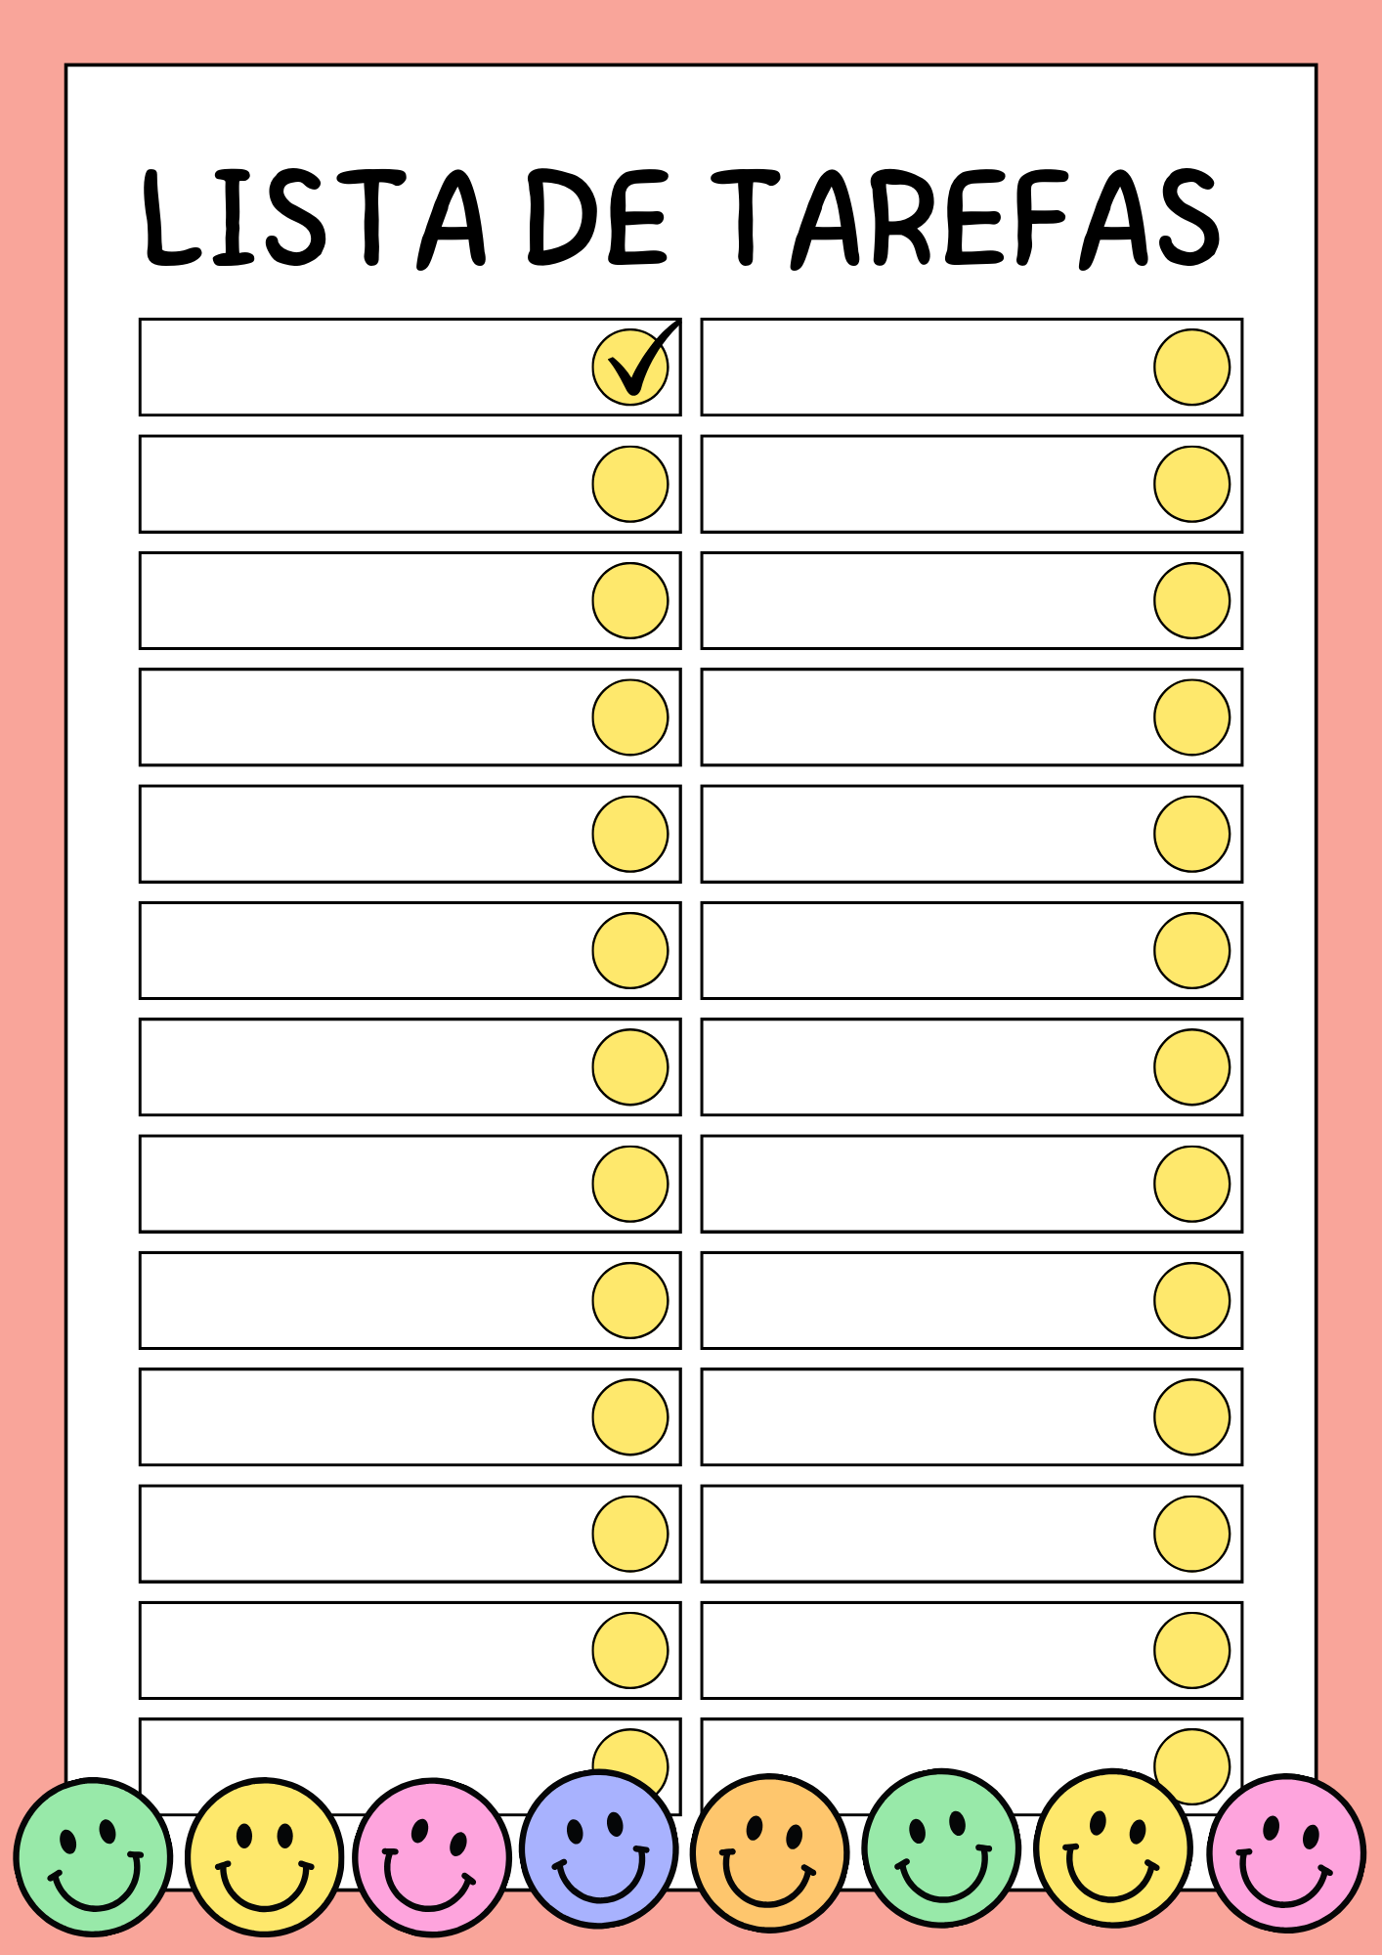Click the green smiley right of orange one

pos(941,1847)
